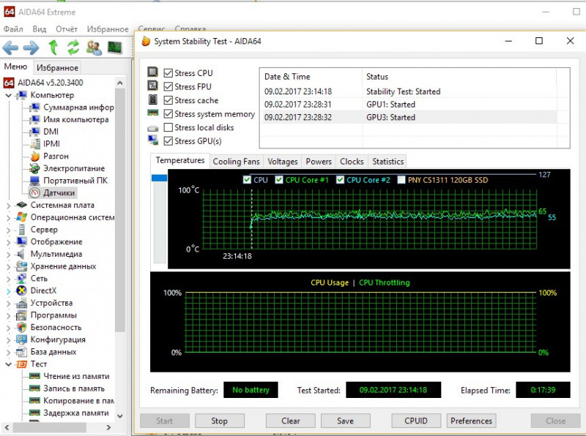Click the Save button
Viewport: 586px width, 436px height.
345,421
